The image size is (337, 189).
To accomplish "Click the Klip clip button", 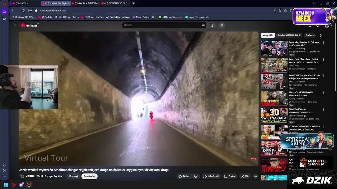I will [245, 176].
